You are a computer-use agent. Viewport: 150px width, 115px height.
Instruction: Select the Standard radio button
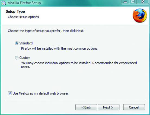[x=17, y=43]
